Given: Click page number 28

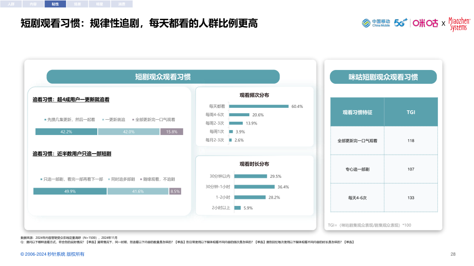Looking at the screenshot, I should pos(453,254).
